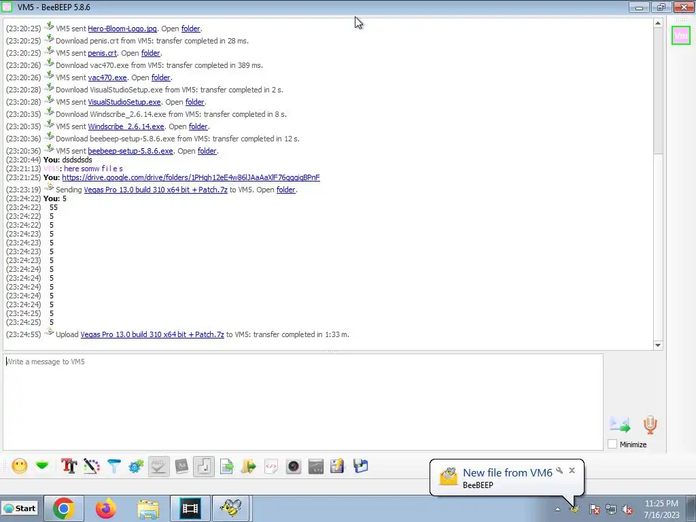This screenshot has height=522, width=696.
Task: Open chat settings gears icon
Action: point(136,466)
